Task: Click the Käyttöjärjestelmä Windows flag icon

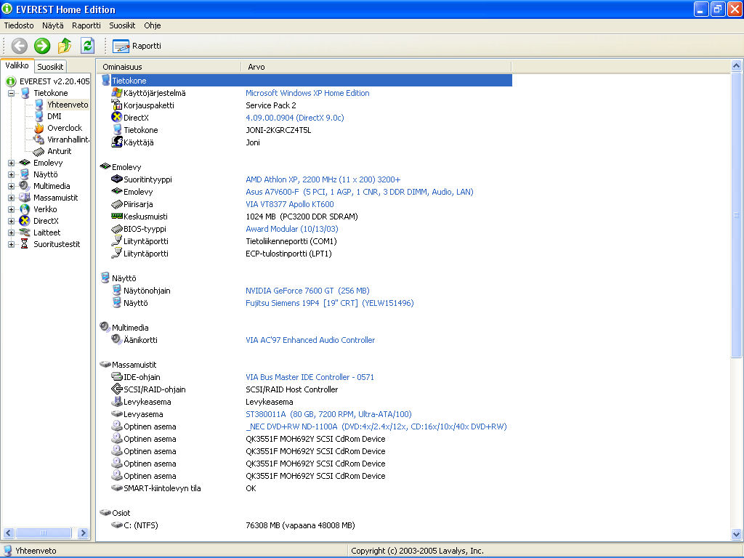Action: point(117,92)
